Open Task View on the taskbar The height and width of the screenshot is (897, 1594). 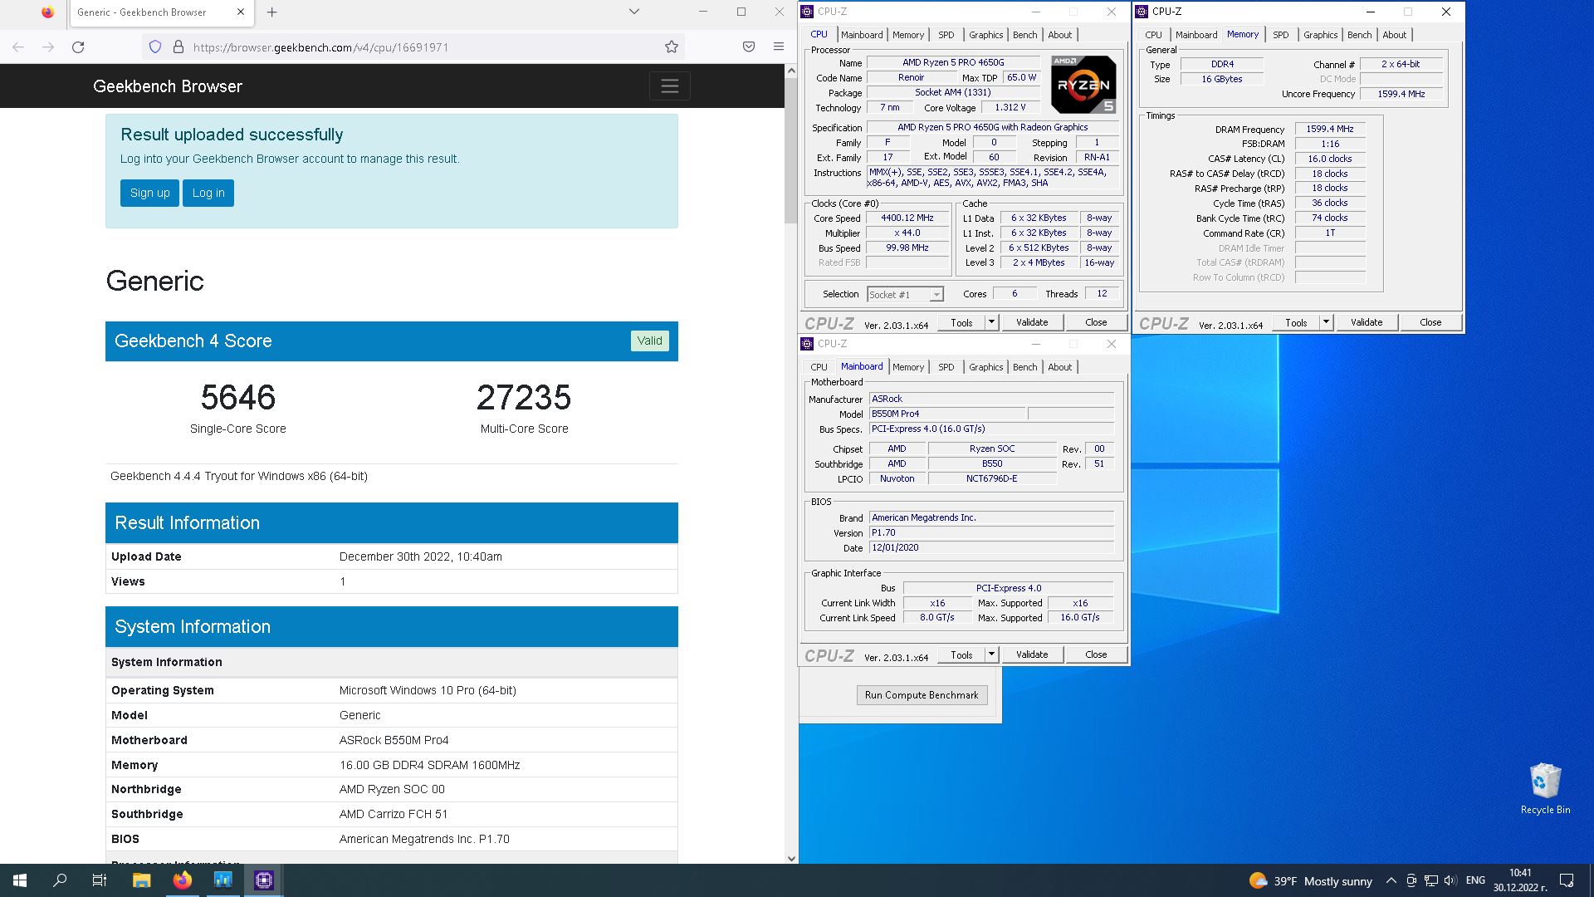click(100, 880)
